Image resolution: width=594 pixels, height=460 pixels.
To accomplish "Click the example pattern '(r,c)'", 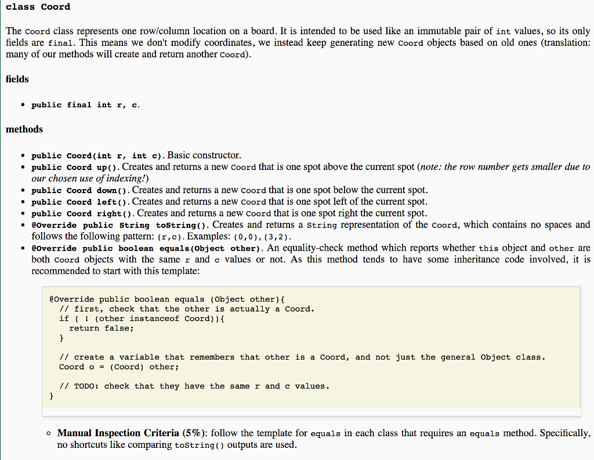I will pyautogui.click(x=171, y=237).
